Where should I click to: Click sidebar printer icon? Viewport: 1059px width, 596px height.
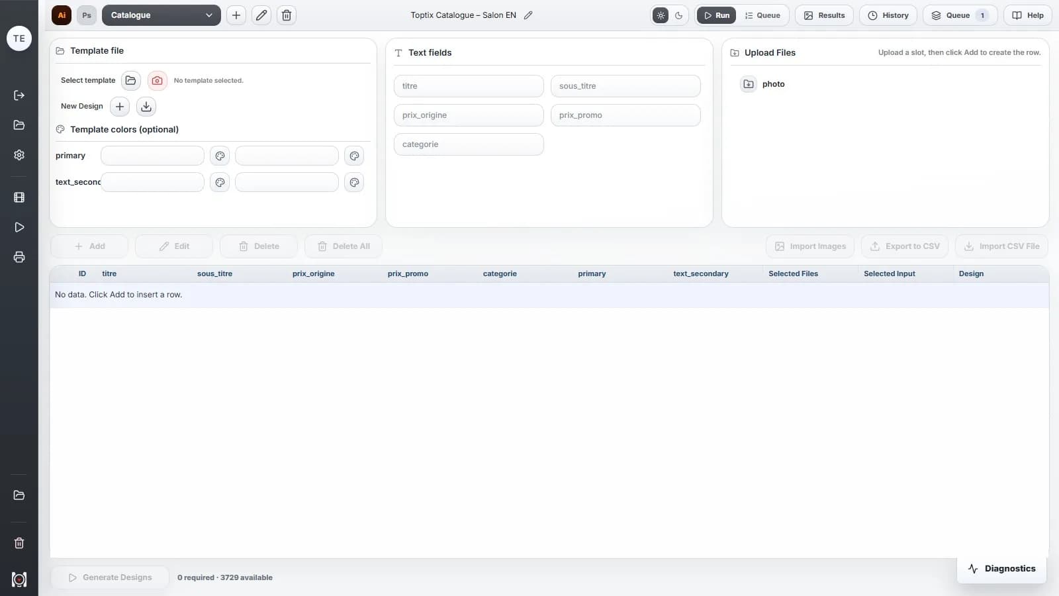pyautogui.click(x=19, y=257)
